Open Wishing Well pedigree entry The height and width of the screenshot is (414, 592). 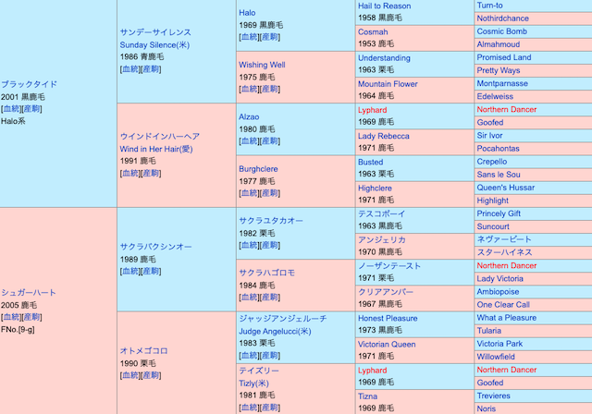coord(262,65)
